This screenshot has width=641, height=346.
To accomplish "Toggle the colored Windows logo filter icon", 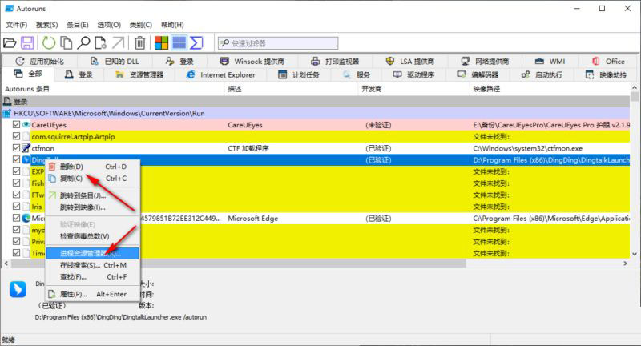I will click(162, 43).
